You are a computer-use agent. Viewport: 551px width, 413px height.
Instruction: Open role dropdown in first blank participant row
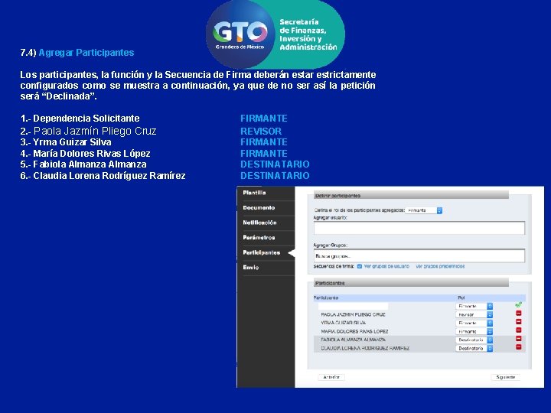coord(474,306)
